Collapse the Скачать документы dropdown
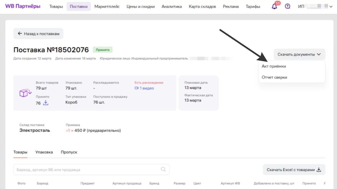Viewport: 337px width, 189px height. 299,54
